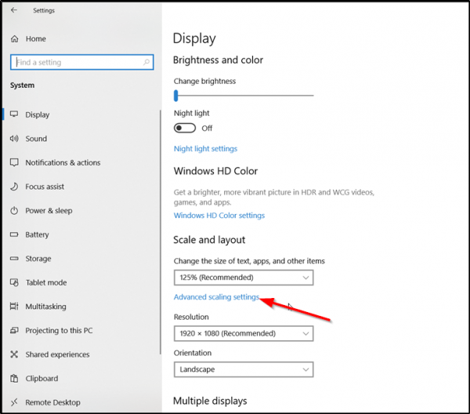Click the Multiple displays heading
This screenshot has width=470, height=414.
click(x=210, y=401)
